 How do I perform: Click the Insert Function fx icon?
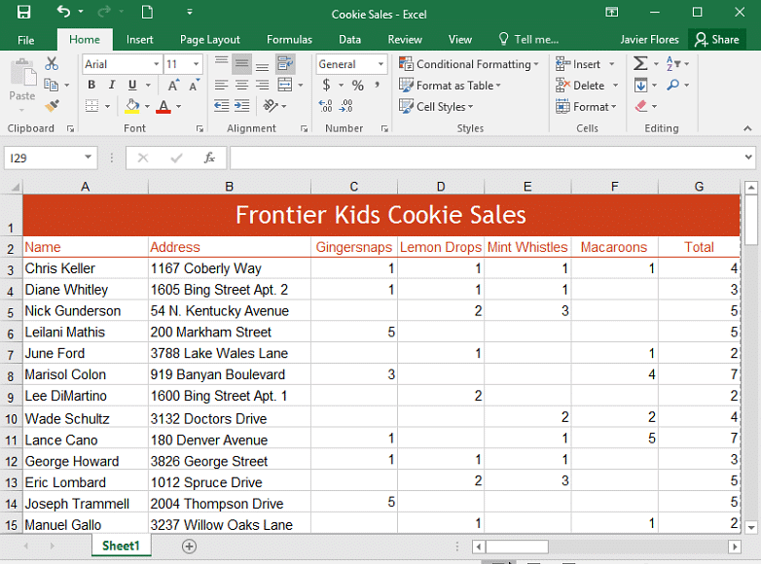coord(208,158)
